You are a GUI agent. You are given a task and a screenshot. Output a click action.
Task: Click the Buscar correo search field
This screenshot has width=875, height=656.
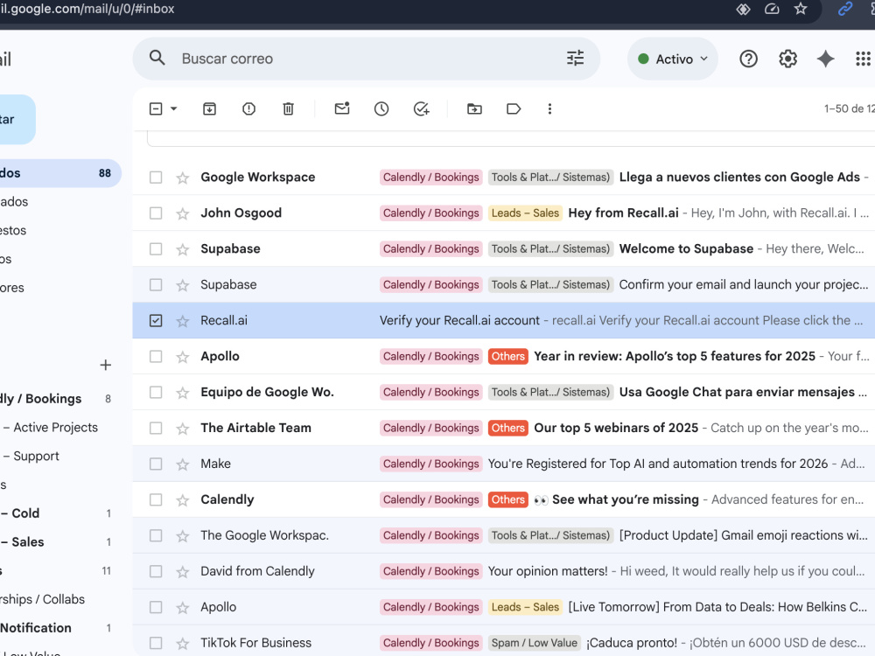click(x=368, y=59)
